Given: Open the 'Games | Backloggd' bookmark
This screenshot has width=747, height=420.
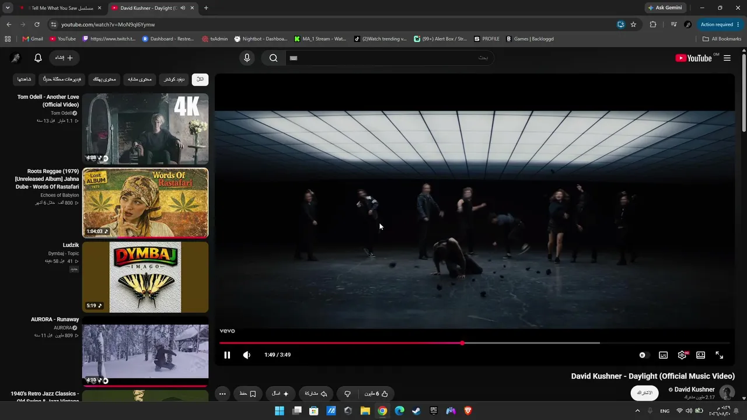Looking at the screenshot, I should (x=530, y=39).
